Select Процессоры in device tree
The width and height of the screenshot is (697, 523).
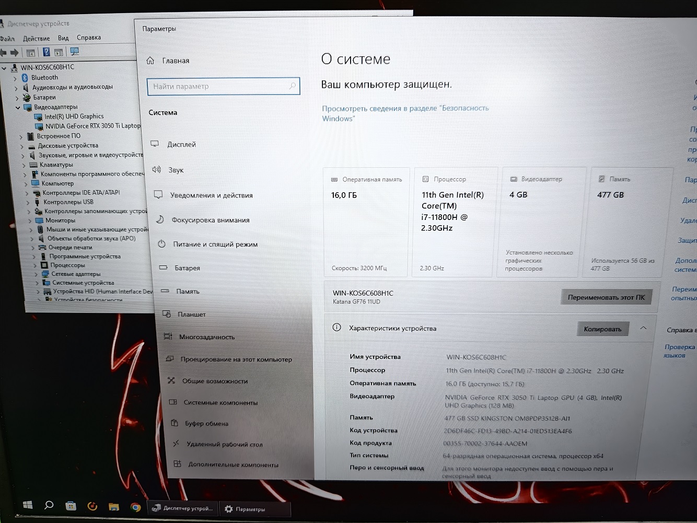coord(67,265)
